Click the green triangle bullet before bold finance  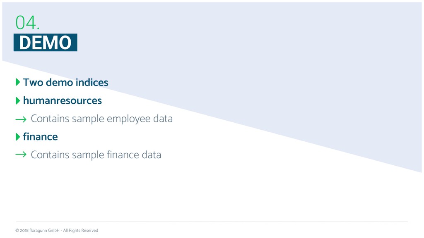[x=18, y=137]
